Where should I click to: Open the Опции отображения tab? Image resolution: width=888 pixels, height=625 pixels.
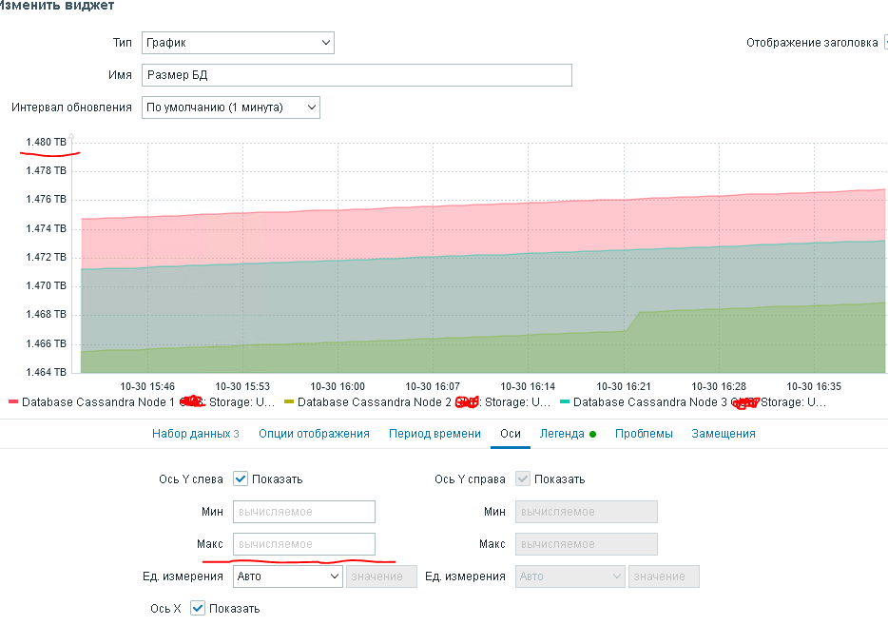click(x=314, y=434)
